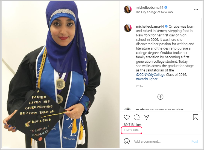Image resolution: width=204 pixels, height=150 pixels.
Task: Click the graduate photo
Action: click(x=60, y=74)
